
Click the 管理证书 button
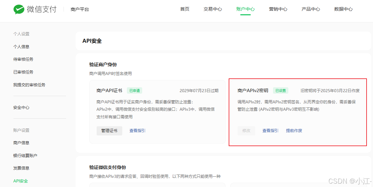coord(109,131)
